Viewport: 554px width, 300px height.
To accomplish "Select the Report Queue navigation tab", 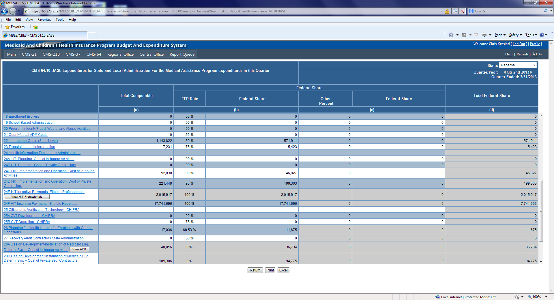I will click(x=182, y=54).
